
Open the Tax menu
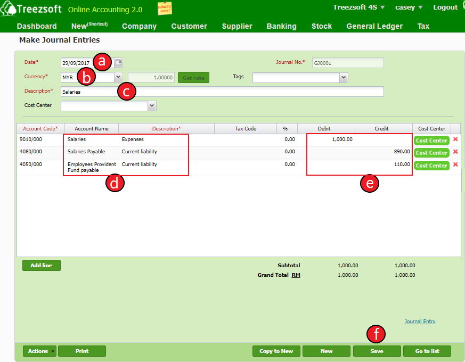coord(423,26)
